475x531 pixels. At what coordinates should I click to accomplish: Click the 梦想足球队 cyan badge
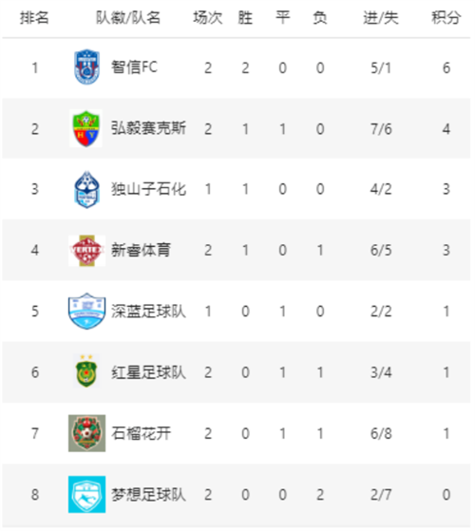(x=86, y=494)
